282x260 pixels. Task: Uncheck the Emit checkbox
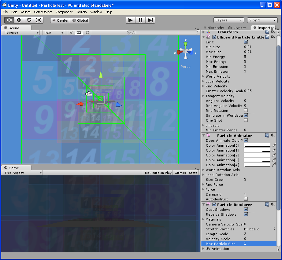pyautogui.click(x=246, y=42)
